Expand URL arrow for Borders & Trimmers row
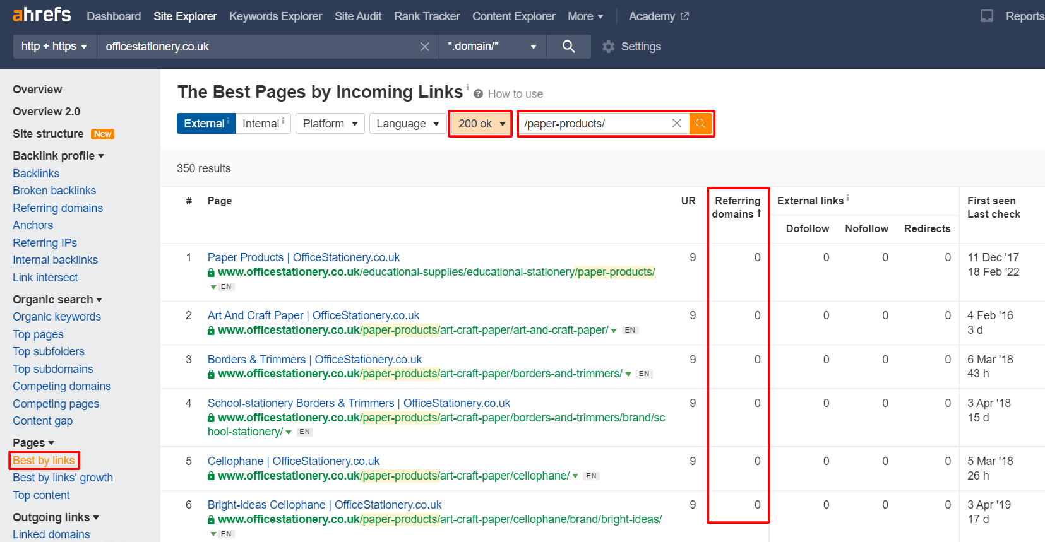The height and width of the screenshot is (542, 1045). 628,374
